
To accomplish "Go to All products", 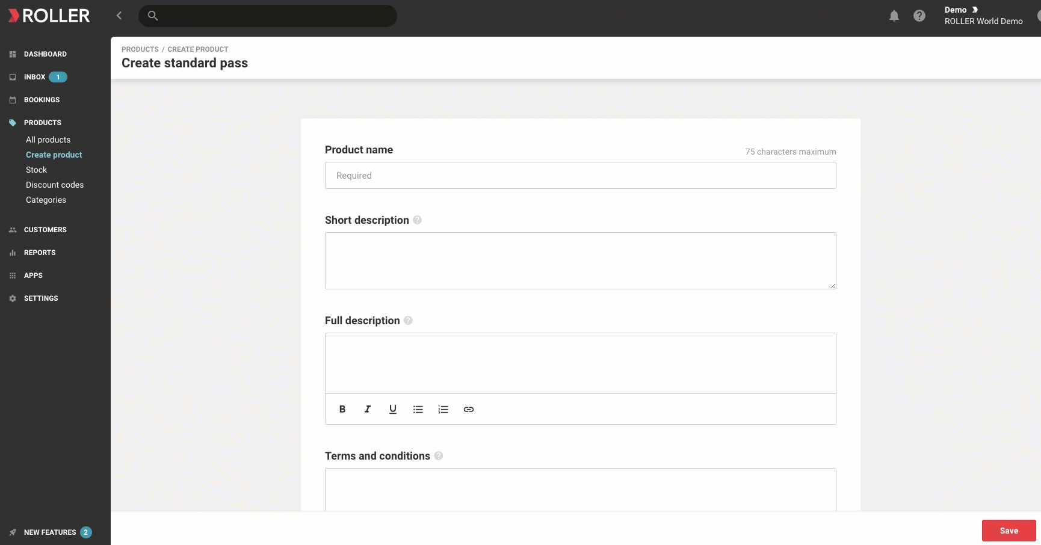I will [48, 140].
